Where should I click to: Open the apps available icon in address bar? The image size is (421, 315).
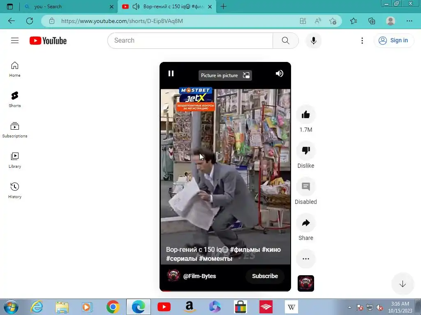[303, 21]
